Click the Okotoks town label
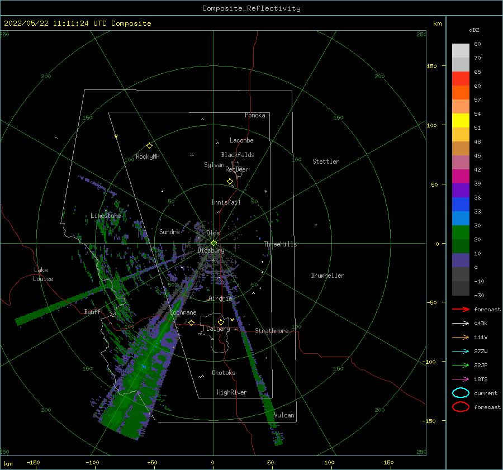The height and width of the screenshot is (470, 503). click(x=224, y=373)
